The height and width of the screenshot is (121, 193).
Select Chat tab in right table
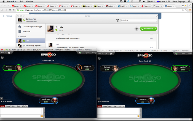[x=100, y=106]
